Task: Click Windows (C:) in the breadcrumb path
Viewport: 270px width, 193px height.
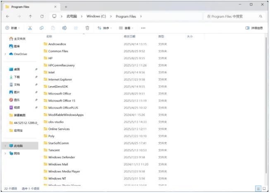Action: (x=96, y=16)
